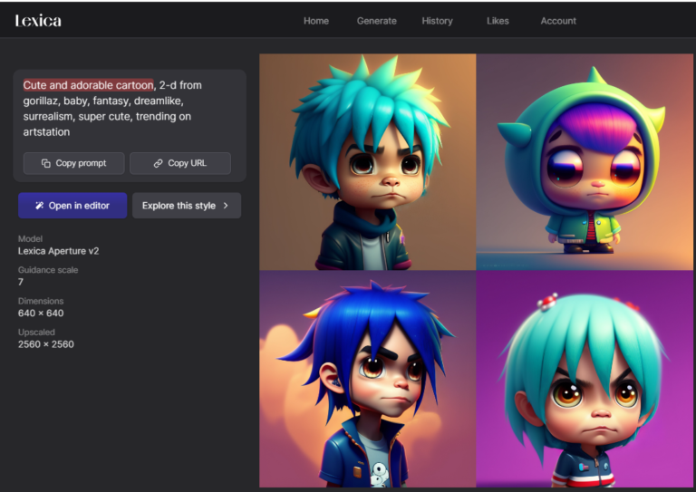Click the 640 × 640 dimensions value
The image size is (696, 492).
click(x=41, y=314)
